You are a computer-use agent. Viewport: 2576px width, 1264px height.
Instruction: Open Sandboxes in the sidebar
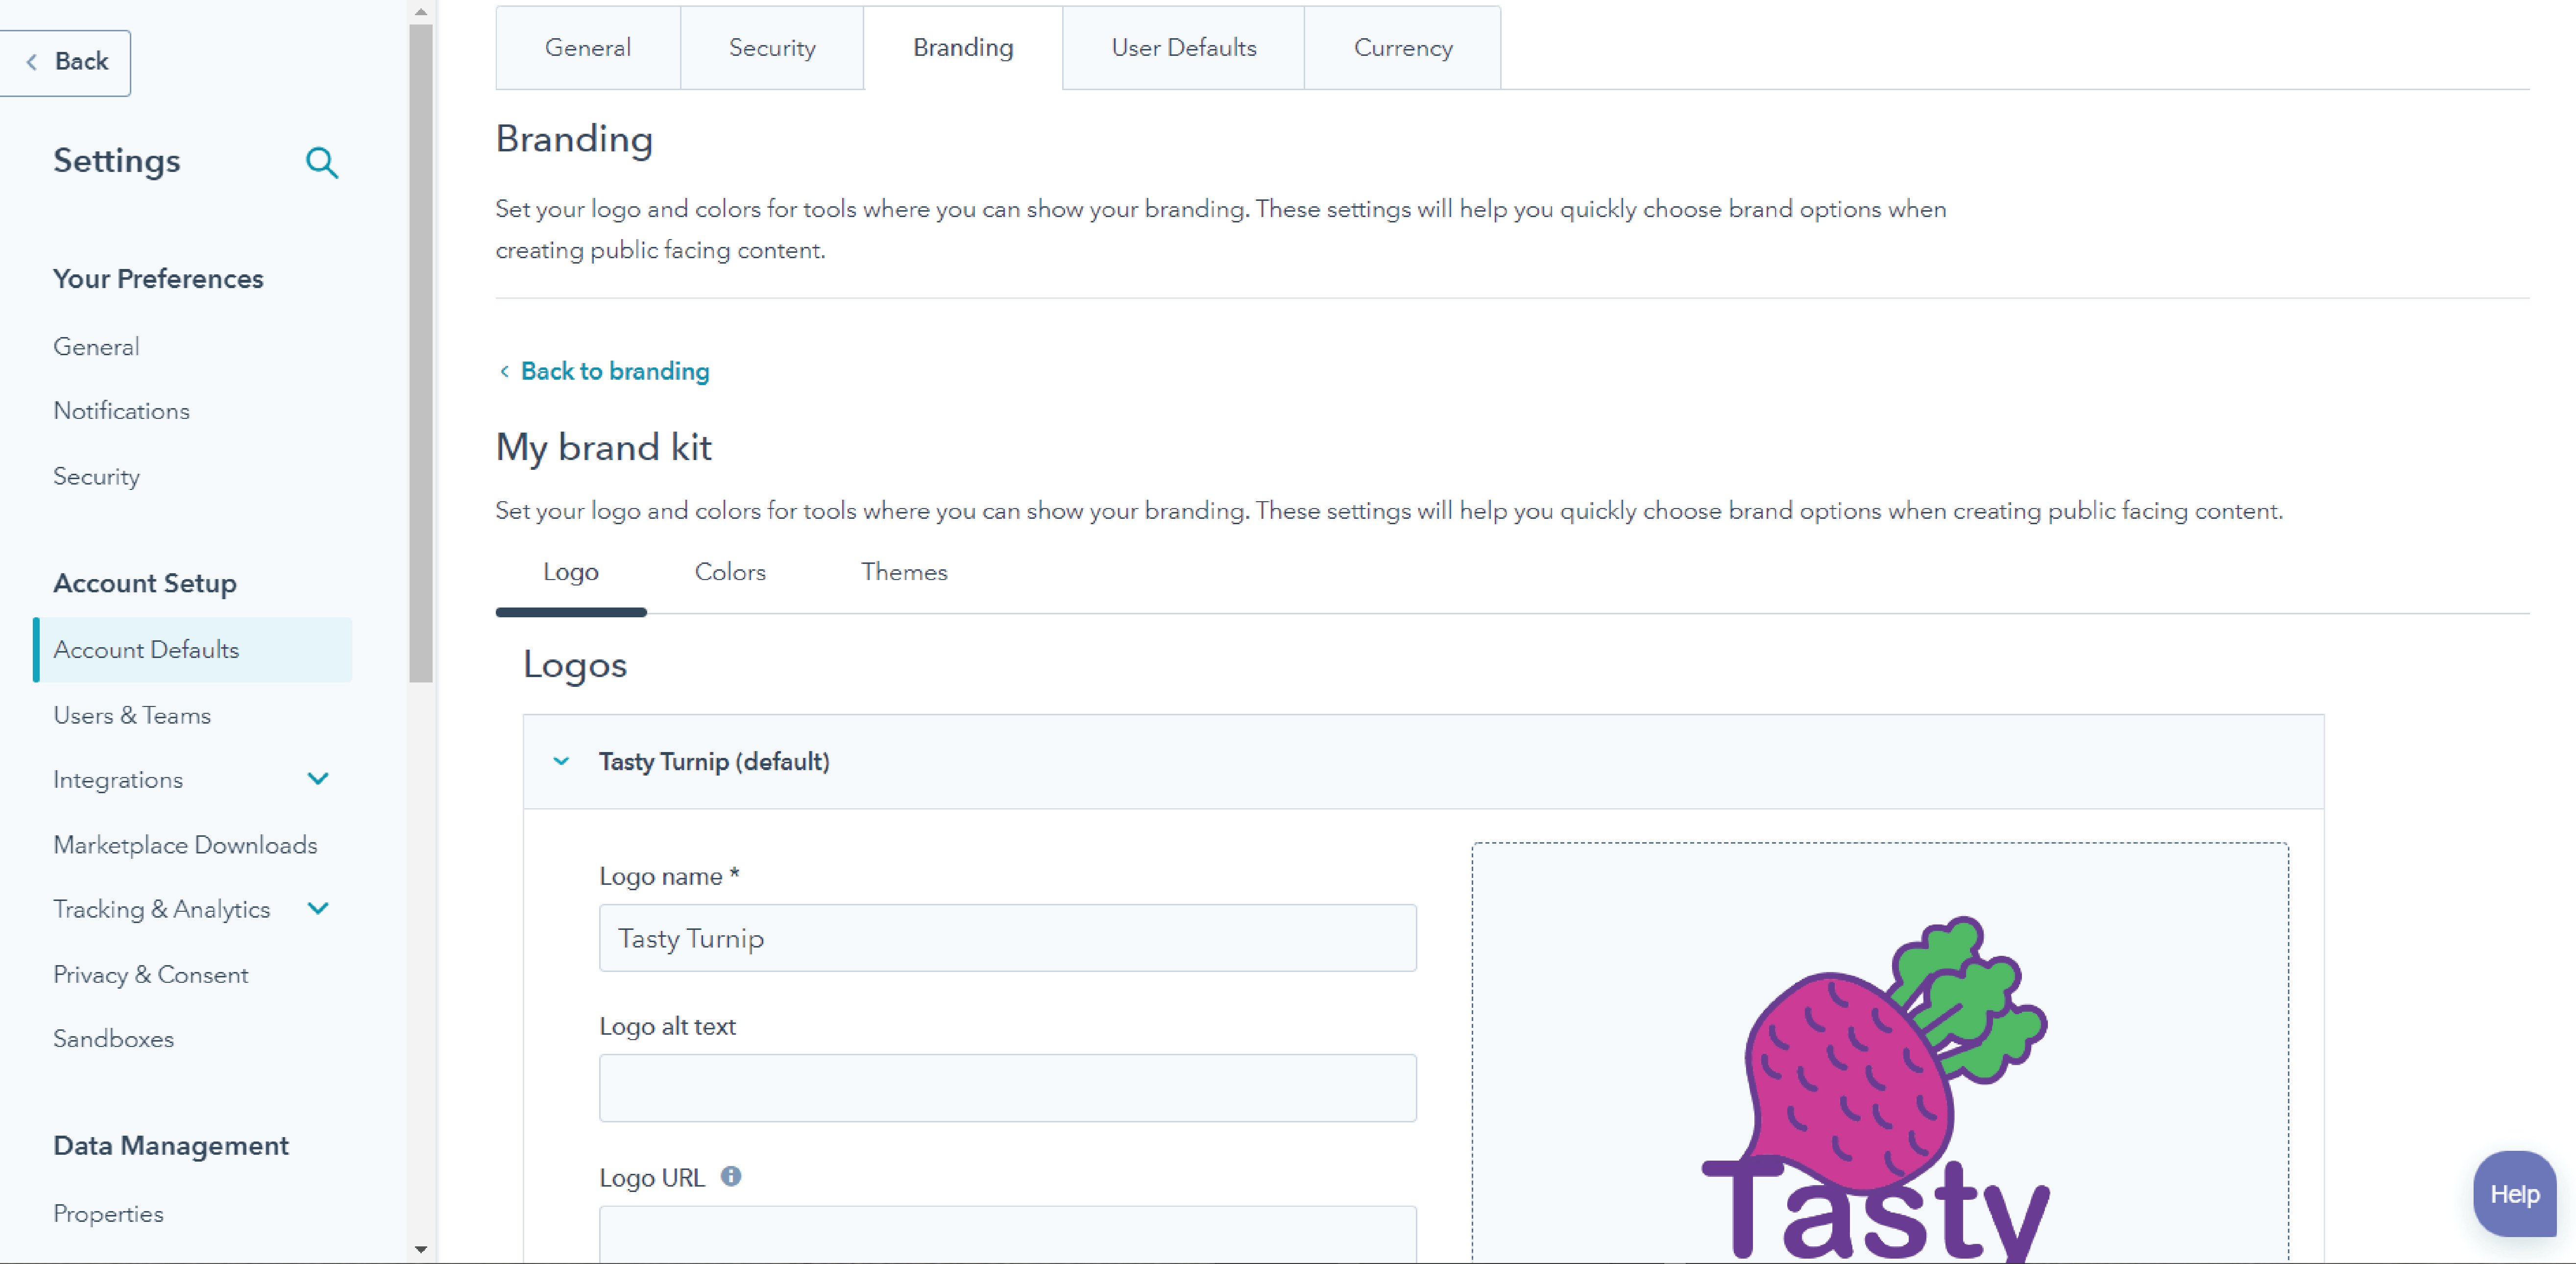coord(113,1039)
